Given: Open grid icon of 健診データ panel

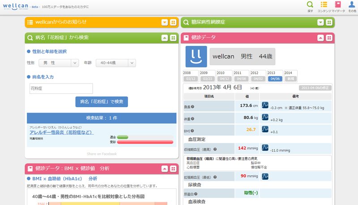Looking at the screenshot, I should click(x=329, y=38).
